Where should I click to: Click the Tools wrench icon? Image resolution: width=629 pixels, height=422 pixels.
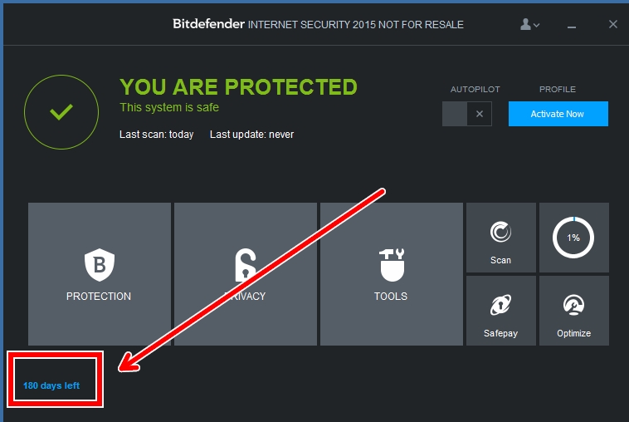click(391, 265)
